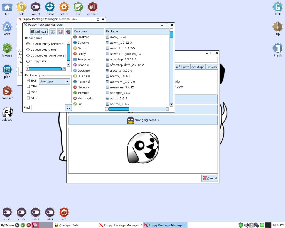Click the package list horizontal scrollbar thumb
This screenshot has width=285, height=228.
pos(119,109)
